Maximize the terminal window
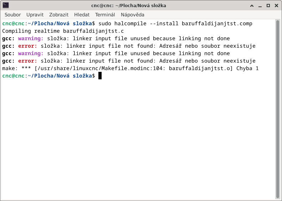The image size is (282, 201). (268, 5)
